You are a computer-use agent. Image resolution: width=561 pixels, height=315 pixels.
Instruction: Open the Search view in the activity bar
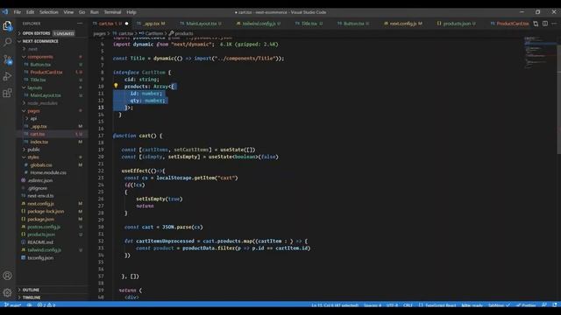tap(7, 42)
